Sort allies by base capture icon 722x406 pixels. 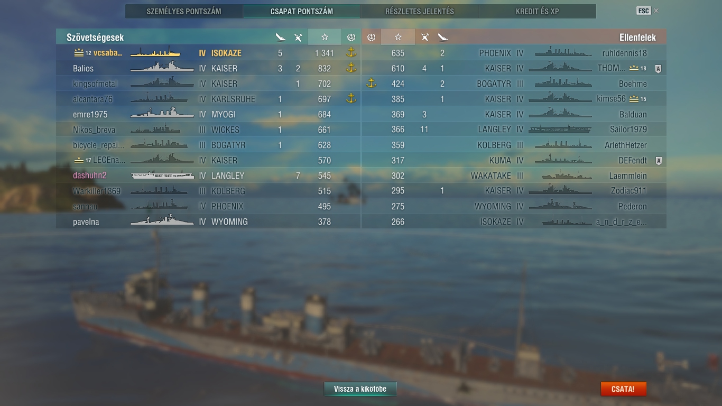(x=350, y=37)
